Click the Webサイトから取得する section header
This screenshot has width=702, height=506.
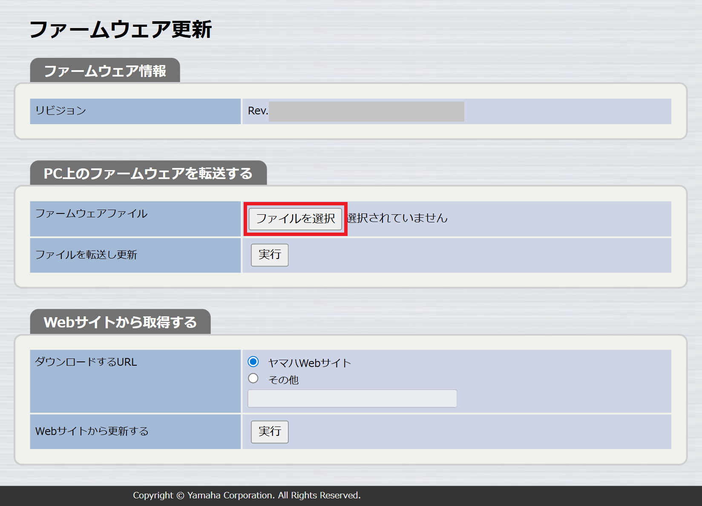tap(121, 322)
